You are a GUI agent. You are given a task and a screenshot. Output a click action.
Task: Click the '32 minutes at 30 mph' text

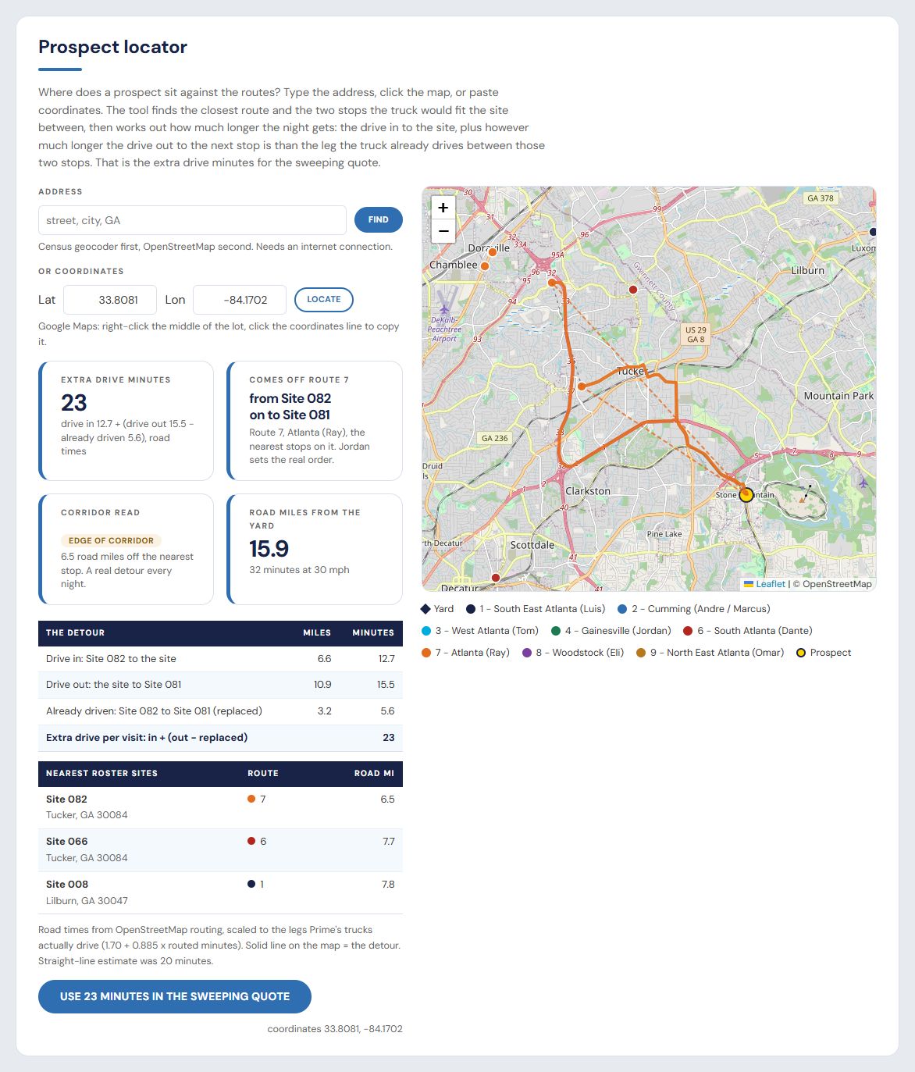point(299,570)
